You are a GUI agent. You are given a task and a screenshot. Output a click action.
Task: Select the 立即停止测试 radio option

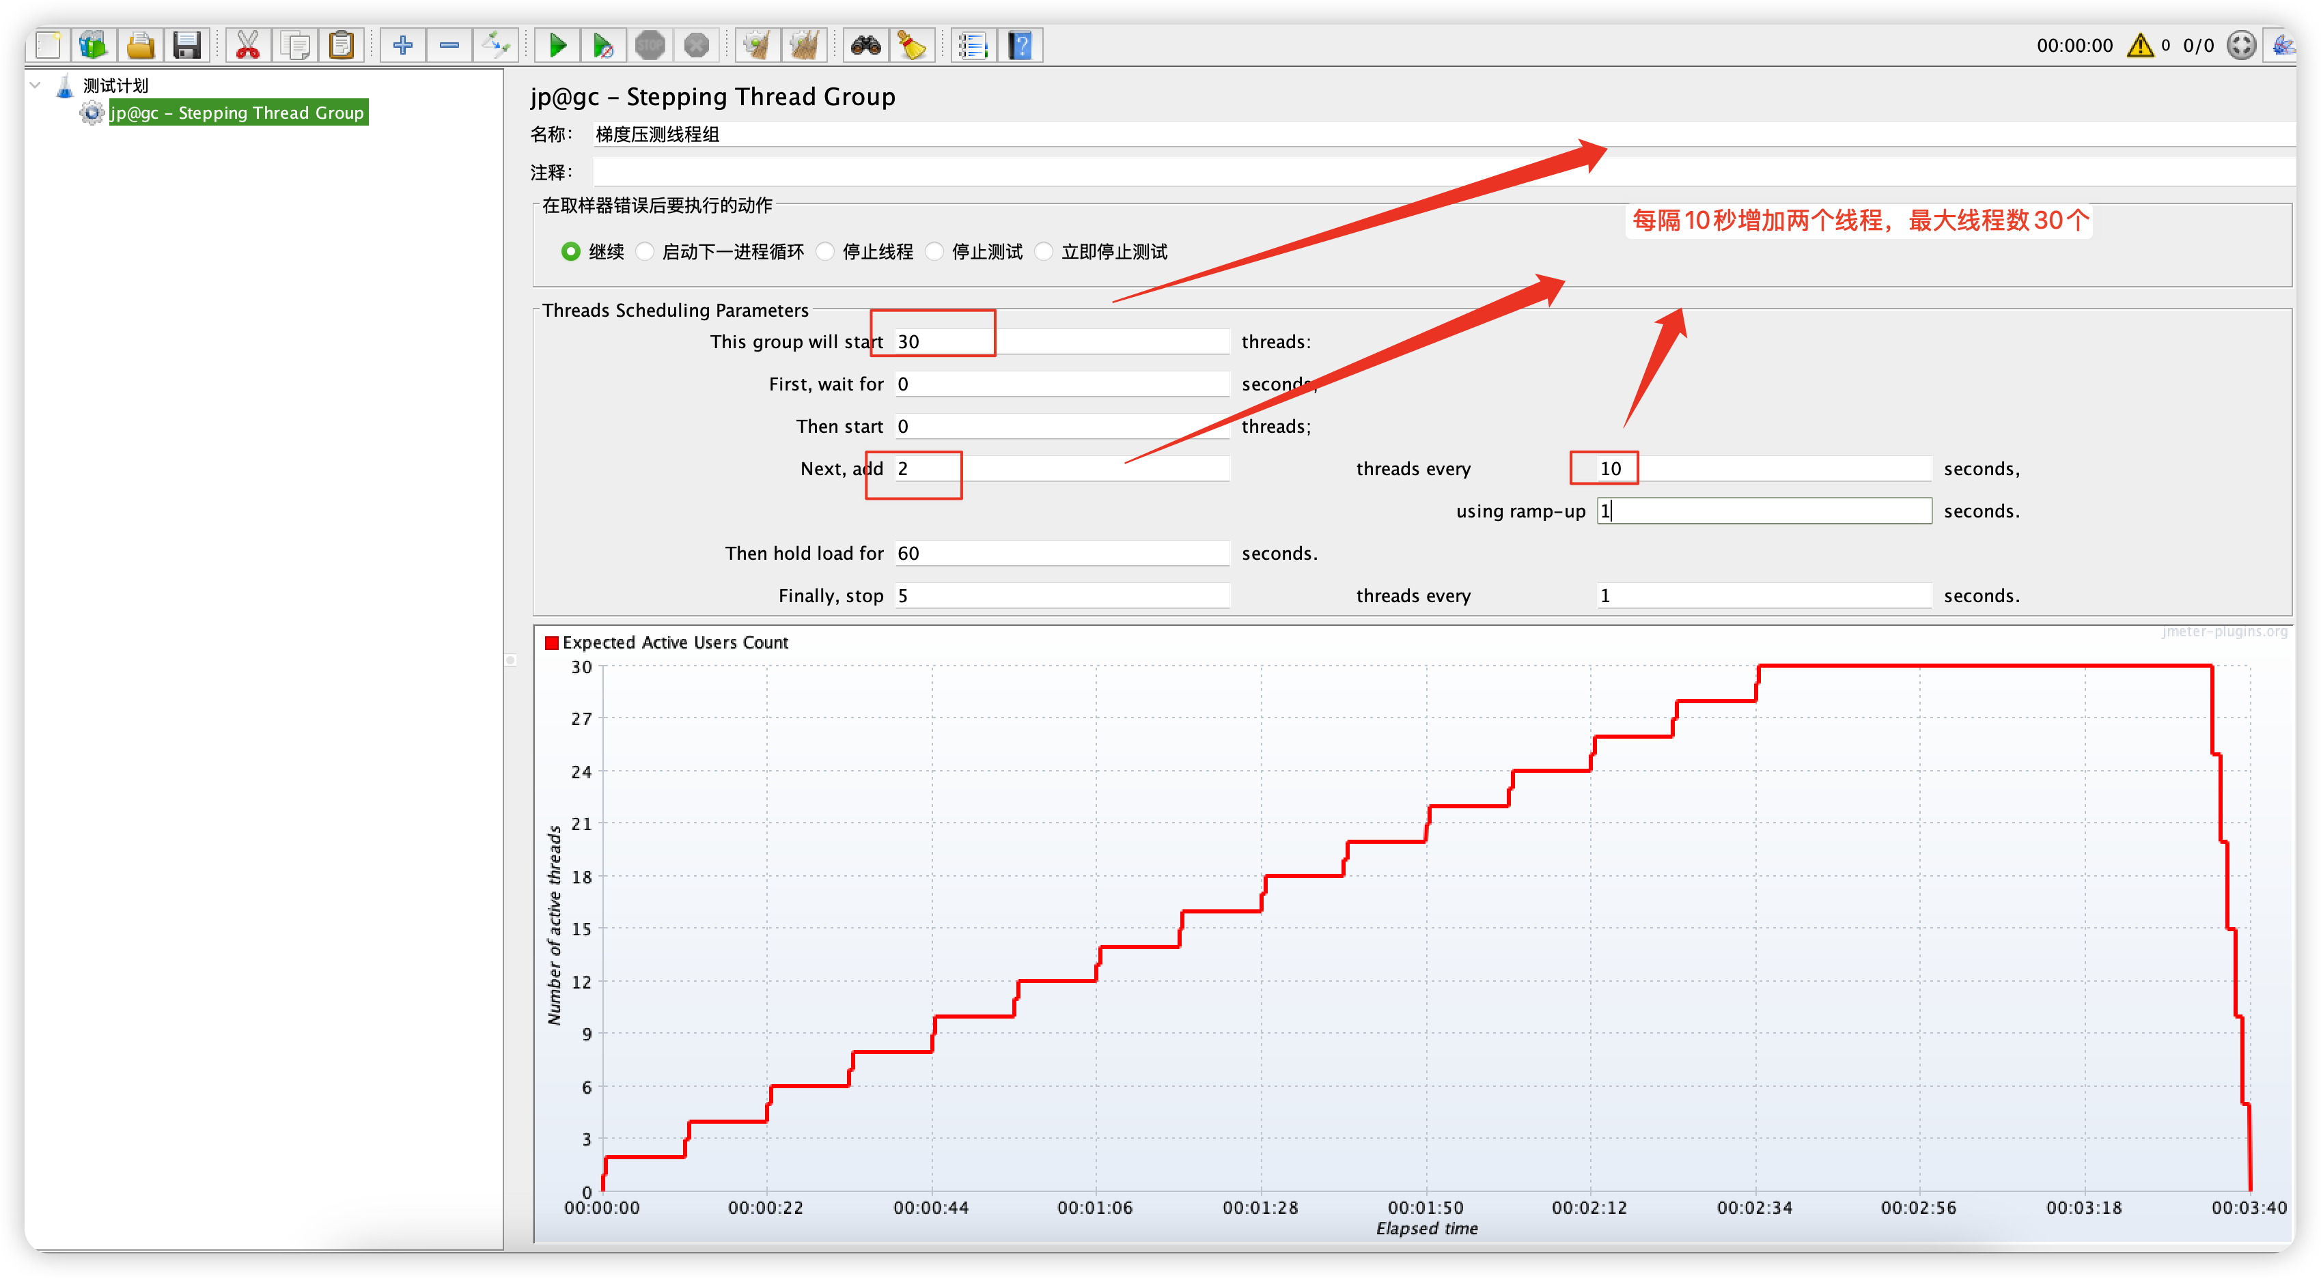click(1044, 251)
